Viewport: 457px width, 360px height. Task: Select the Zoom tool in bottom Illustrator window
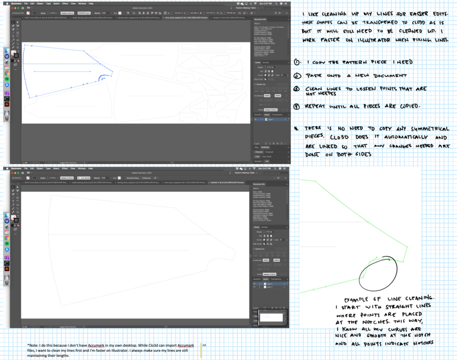[17, 209]
